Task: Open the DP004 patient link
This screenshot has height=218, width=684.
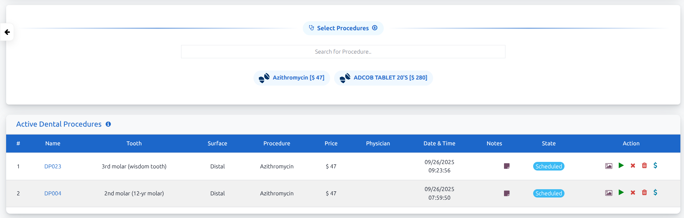Action: [x=53, y=194]
